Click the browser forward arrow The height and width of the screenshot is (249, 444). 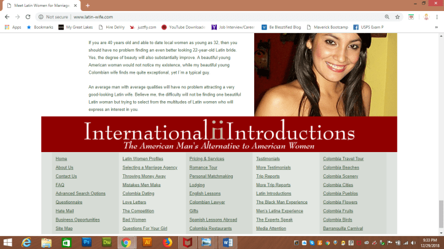[x=18, y=17]
